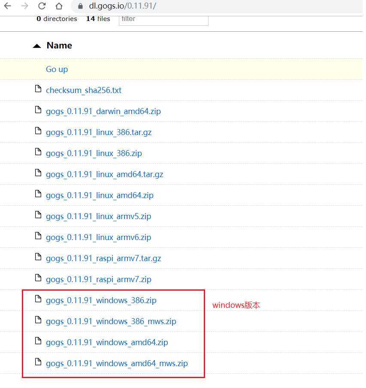The height and width of the screenshot is (388, 366).
Task: Click the '0 directories' count text
Action: pos(57,19)
